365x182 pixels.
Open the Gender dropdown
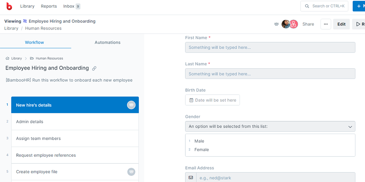point(270,127)
